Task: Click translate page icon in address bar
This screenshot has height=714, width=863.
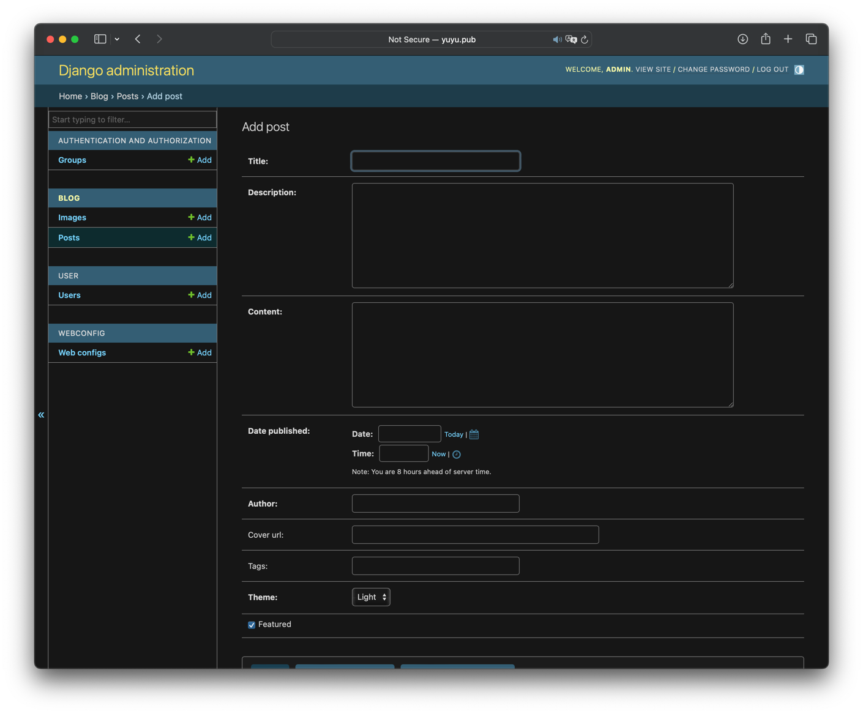Action: [571, 40]
